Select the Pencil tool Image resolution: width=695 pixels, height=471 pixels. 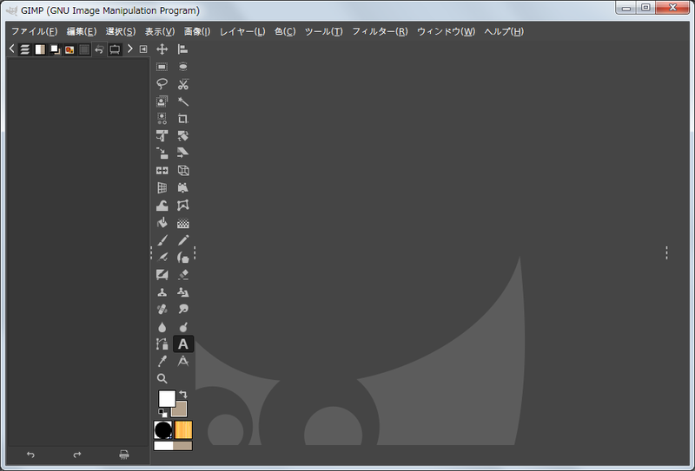[x=182, y=240]
